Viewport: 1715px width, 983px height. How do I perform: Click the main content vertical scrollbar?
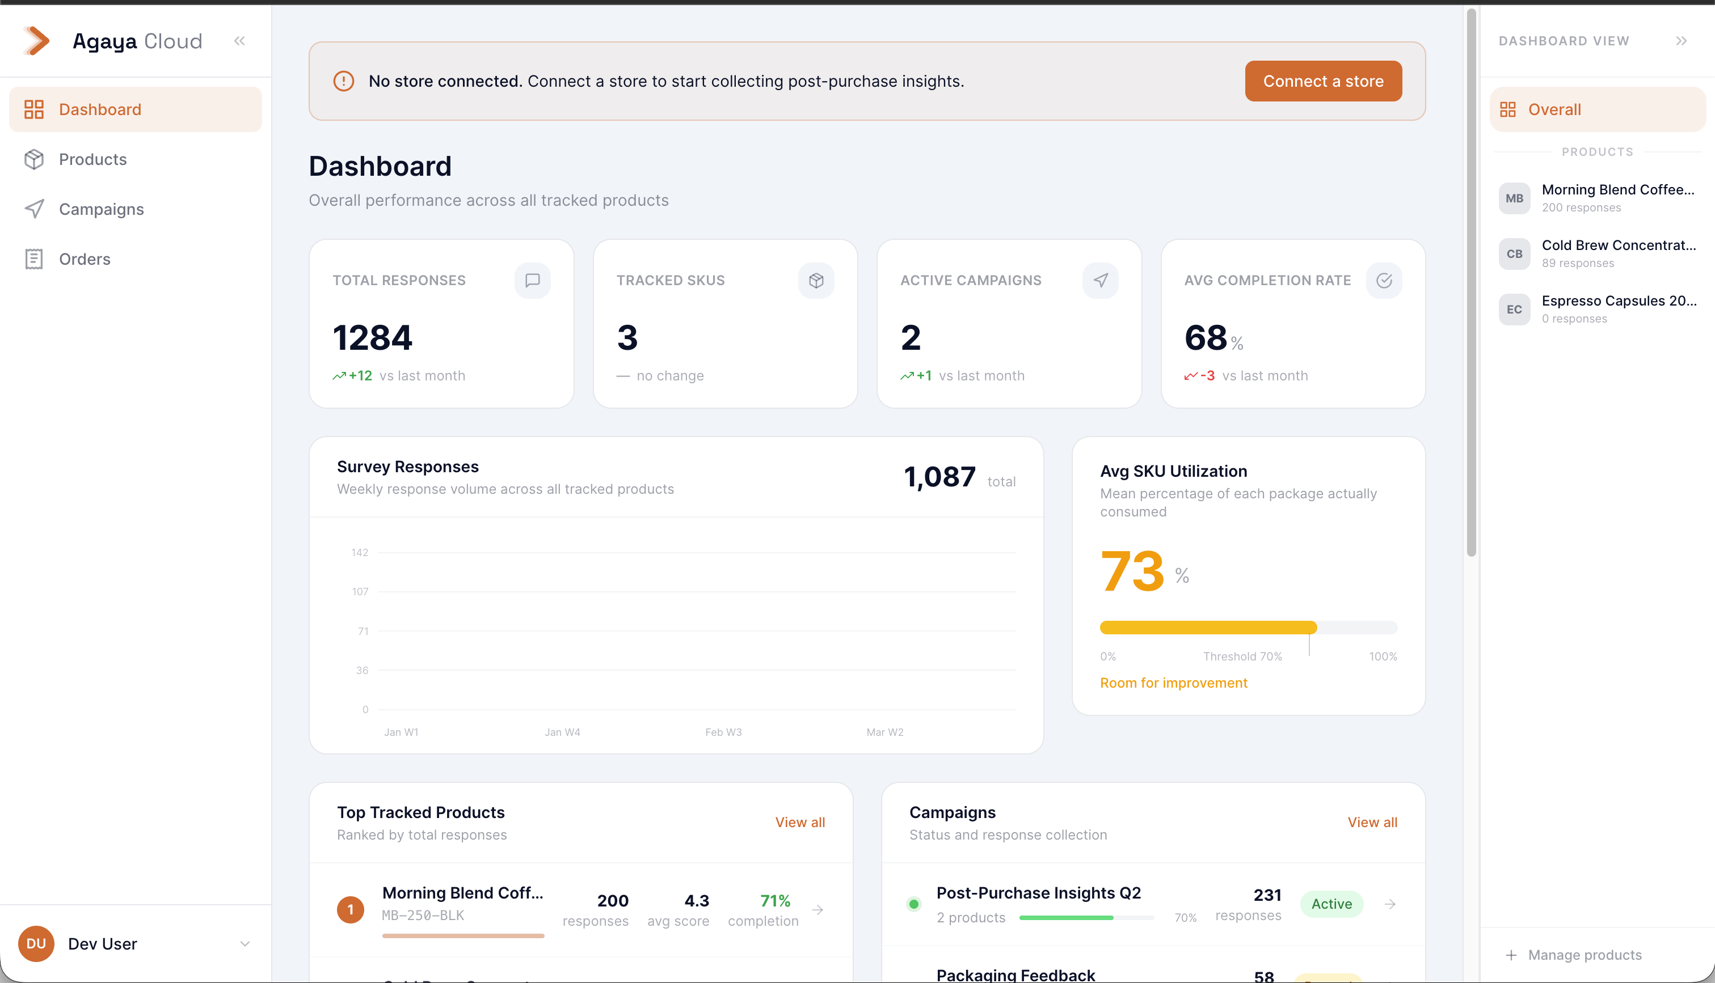click(x=1471, y=283)
